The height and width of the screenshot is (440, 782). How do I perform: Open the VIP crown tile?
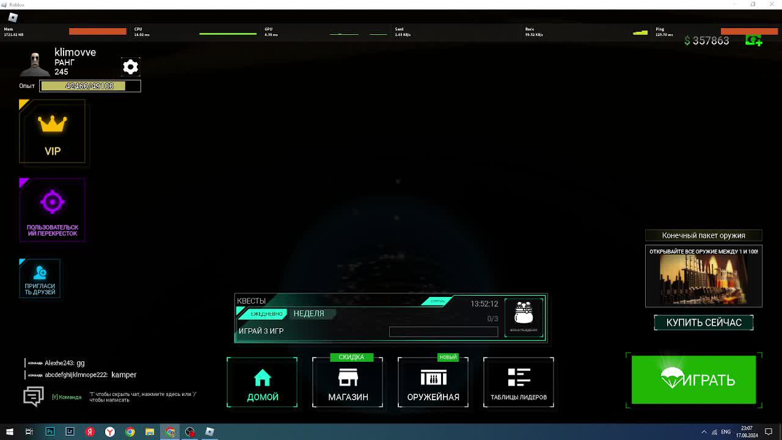point(53,132)
